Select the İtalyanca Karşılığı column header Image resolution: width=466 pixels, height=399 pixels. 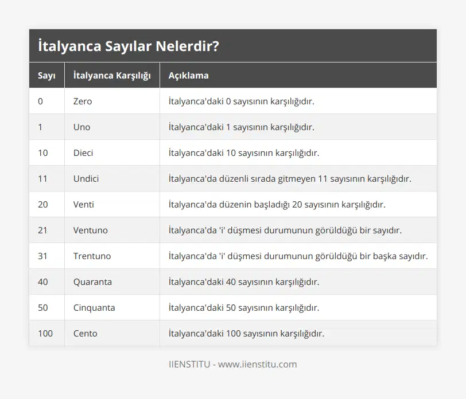(x=111, y=75)
